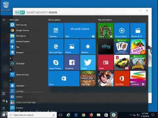Image resolution: width=158 pixels, height=118 pixels.
Task: Open the Photos tile
Action: click(72, 47)
